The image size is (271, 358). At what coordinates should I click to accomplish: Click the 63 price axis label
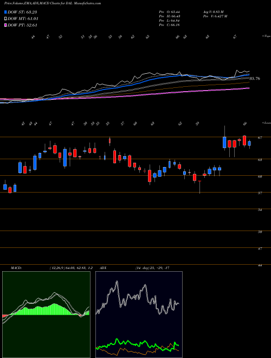coord(260,160)
